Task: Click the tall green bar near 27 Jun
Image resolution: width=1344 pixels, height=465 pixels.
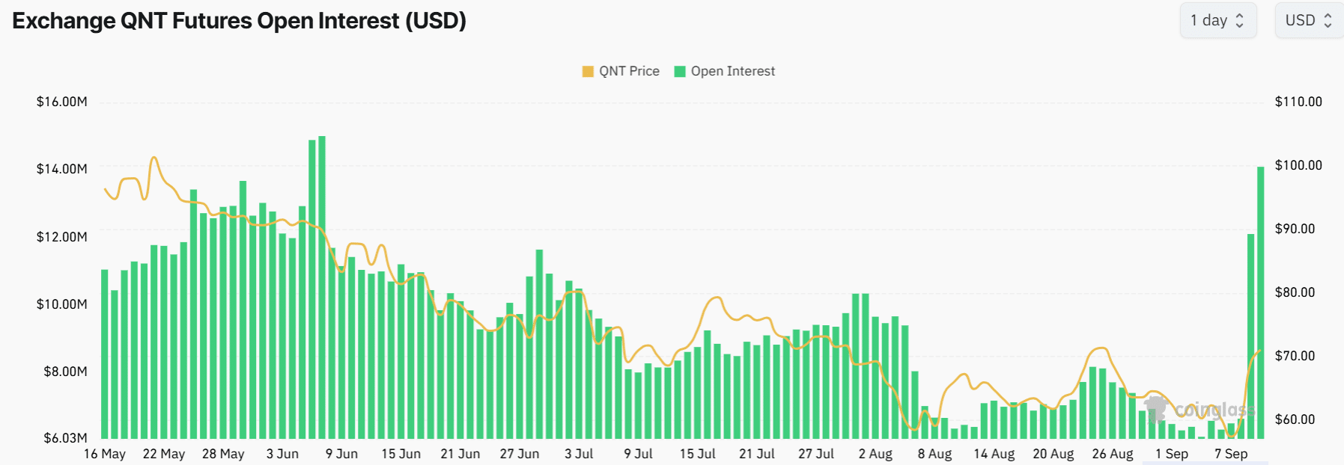Action: tap(539, 344)
